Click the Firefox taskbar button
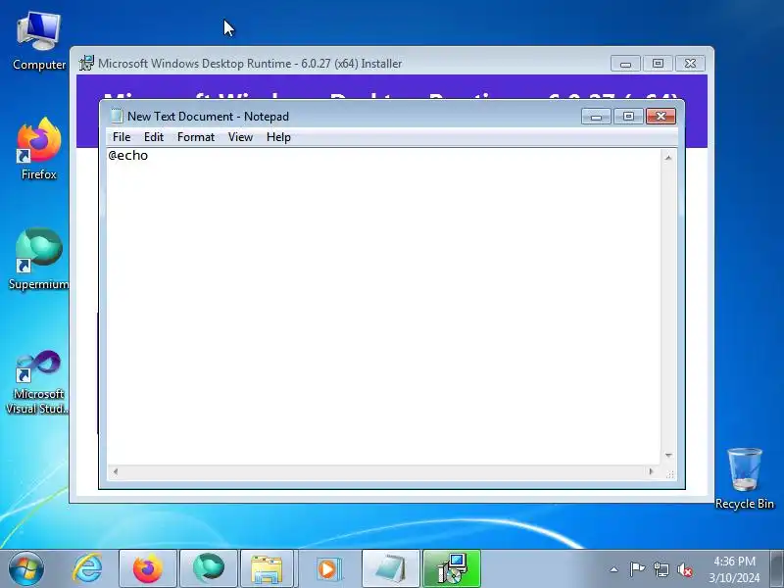 click(x=148, y=569)
